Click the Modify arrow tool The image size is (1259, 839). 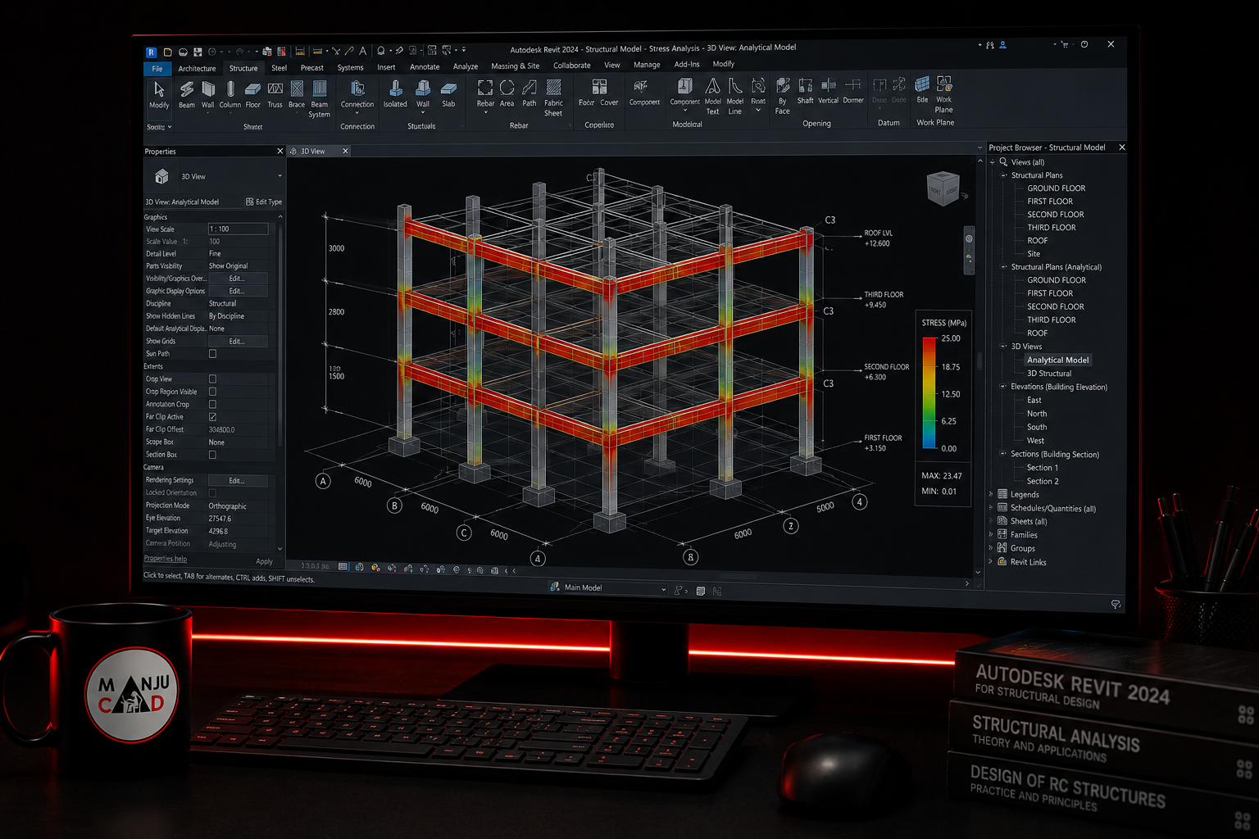point(159,94)
